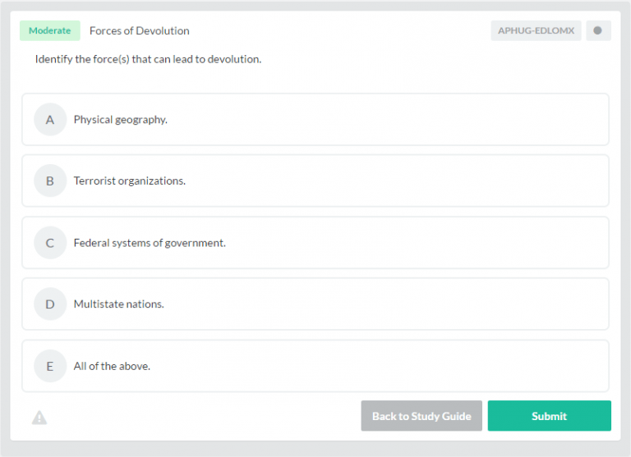The height and width of the screenshot is (457, 631).
Task: Click the Moderate difficulty badge
Action: coord(50,31)
